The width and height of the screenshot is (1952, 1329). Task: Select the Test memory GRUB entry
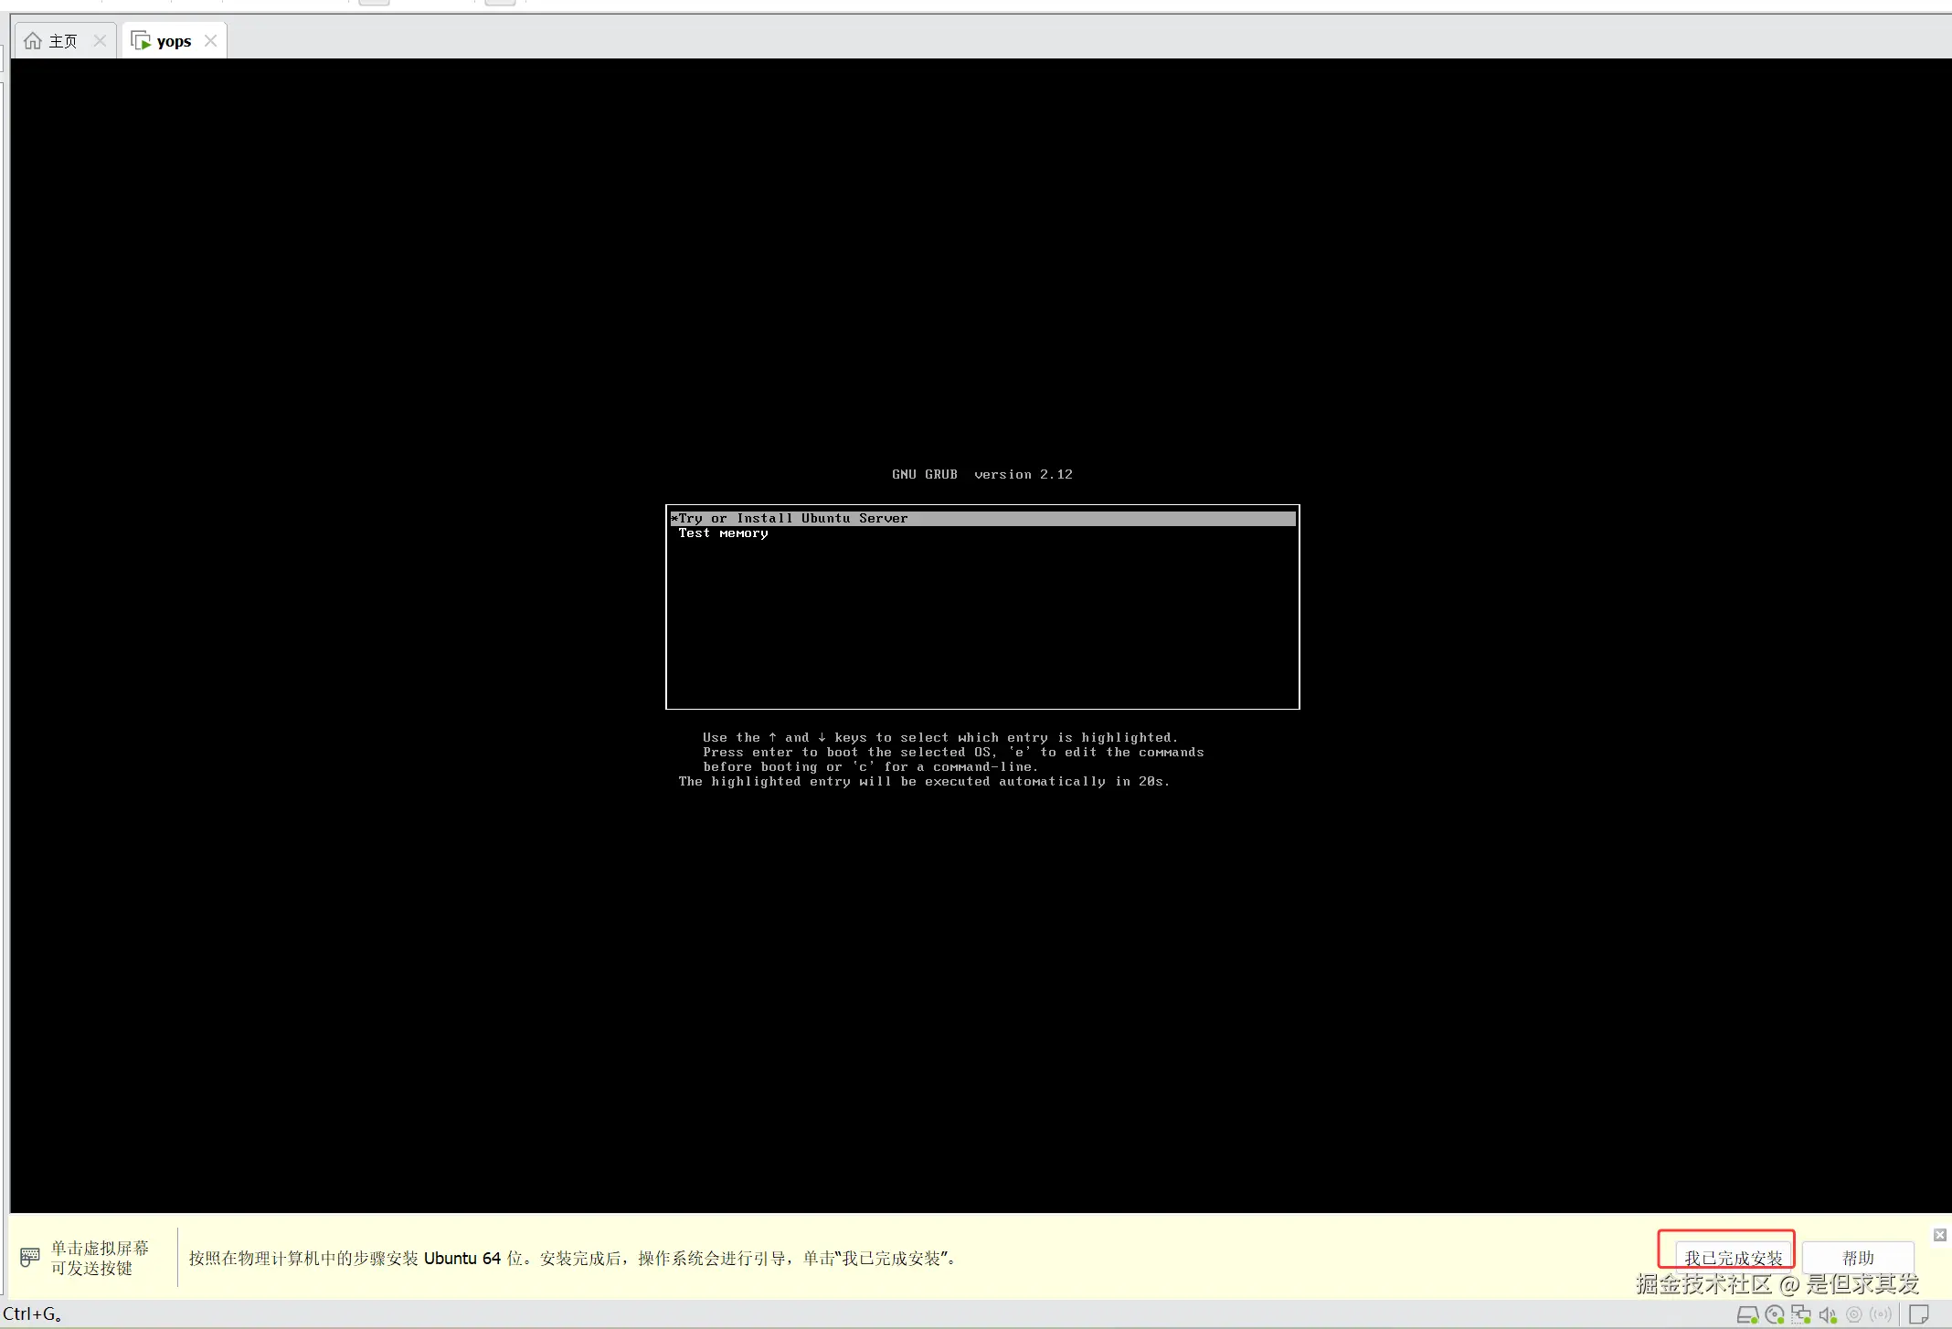coord(722,533)
